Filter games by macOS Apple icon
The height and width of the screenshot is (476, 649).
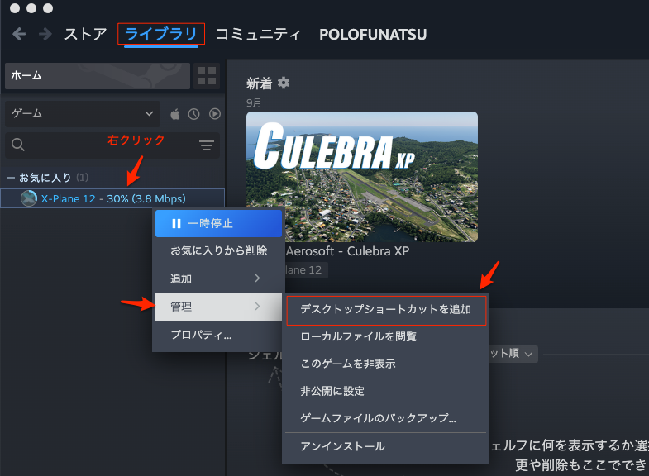175,114
